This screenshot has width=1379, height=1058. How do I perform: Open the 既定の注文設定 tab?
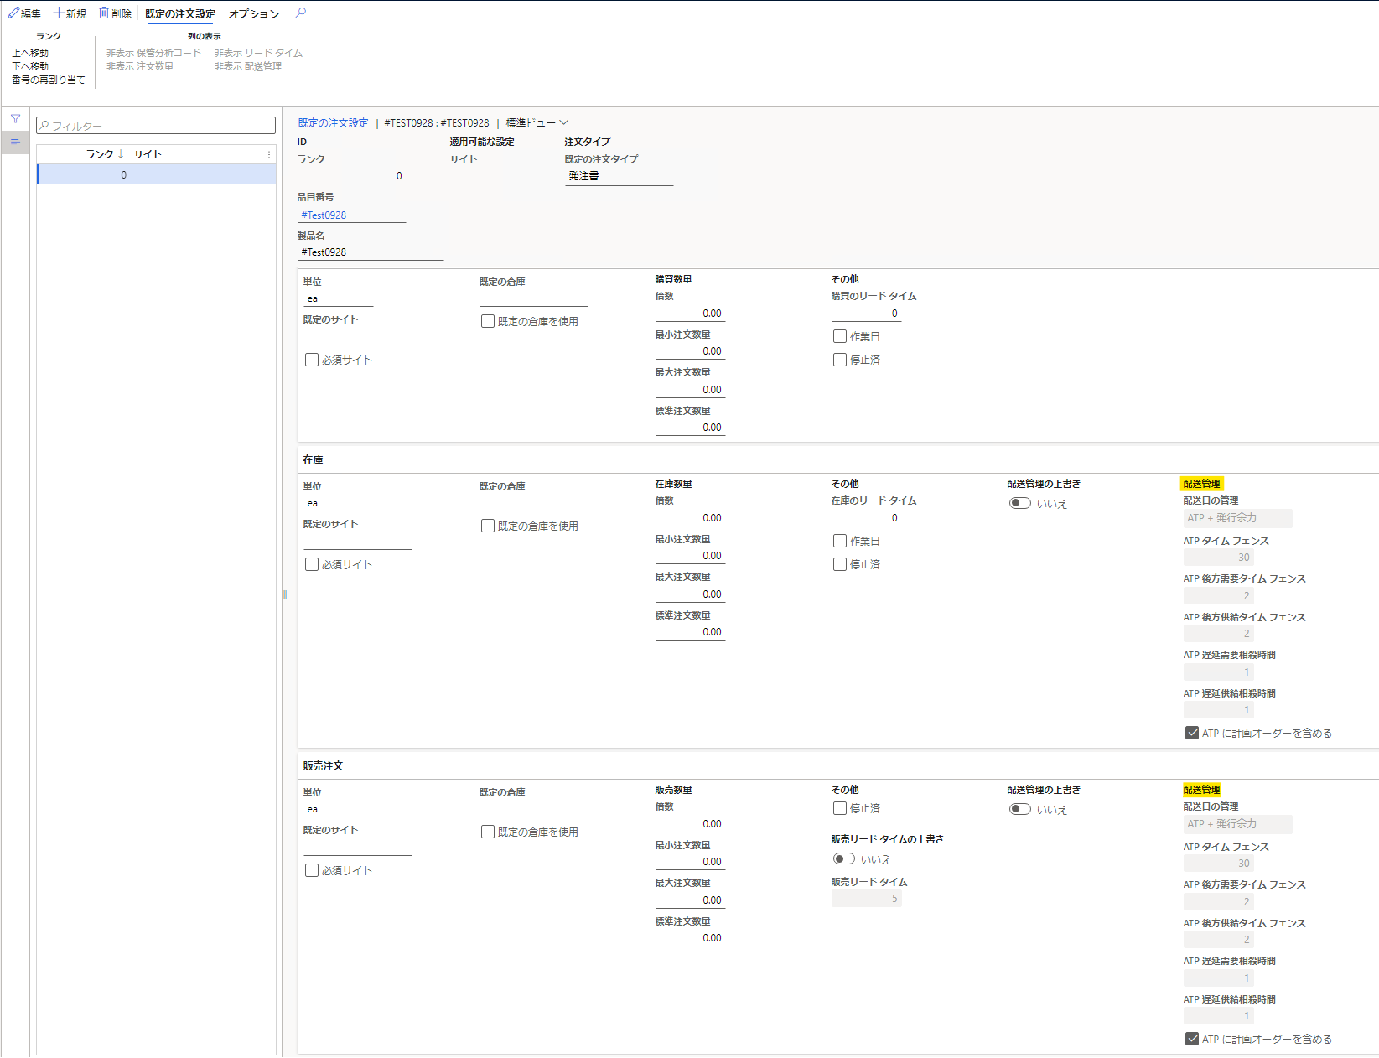pos(180,14)
